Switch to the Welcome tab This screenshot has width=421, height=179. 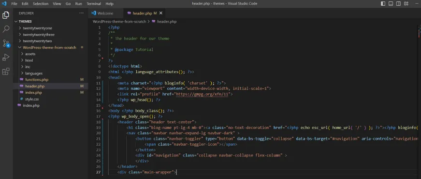(x=105, y=13)
